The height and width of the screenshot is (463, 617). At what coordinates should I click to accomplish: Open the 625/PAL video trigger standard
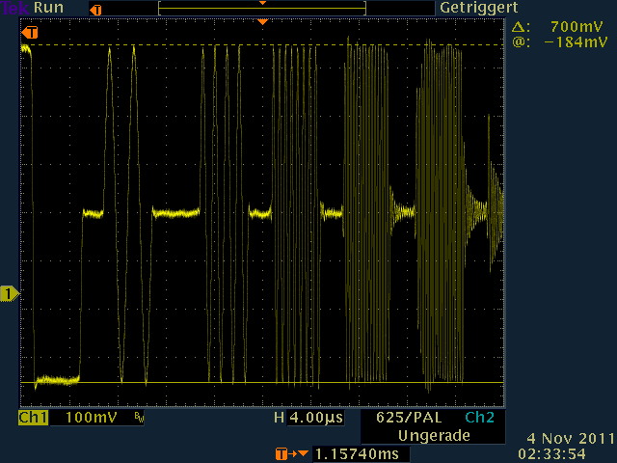coord(405,419)
